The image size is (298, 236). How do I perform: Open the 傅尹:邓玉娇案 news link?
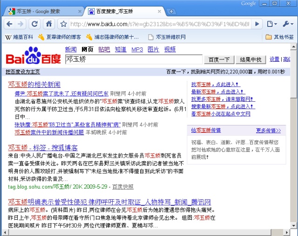[x=61, y=94]
